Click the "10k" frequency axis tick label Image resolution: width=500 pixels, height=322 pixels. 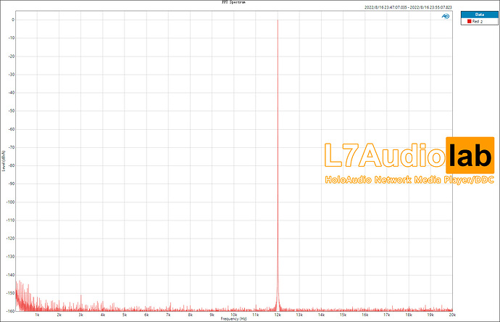(234, 315)
